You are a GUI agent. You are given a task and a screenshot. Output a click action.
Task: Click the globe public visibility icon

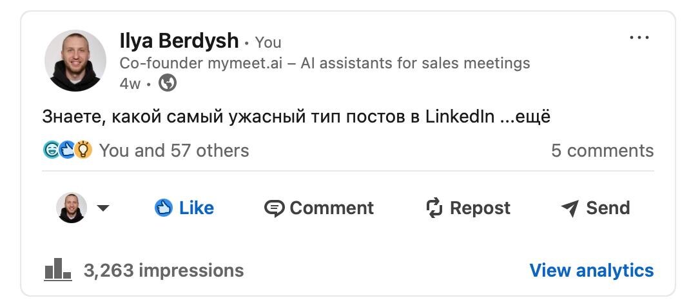pos(168,83)
